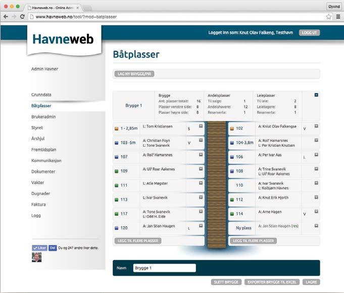Open options icon for berth 102
The width and height of the screenshot is (344, 293).
coord(316,126)
